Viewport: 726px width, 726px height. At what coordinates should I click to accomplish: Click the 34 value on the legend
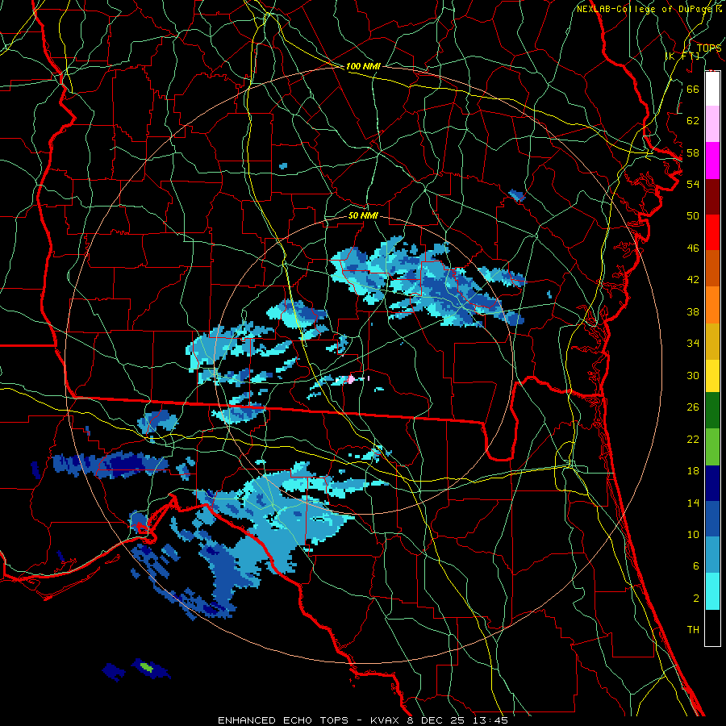click(x=693, y=344)
